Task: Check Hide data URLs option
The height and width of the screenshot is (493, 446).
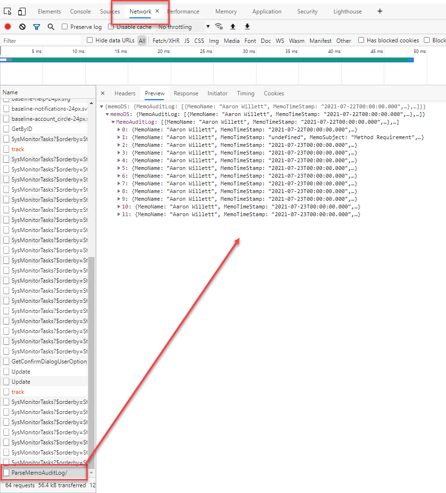Action: 90,40
